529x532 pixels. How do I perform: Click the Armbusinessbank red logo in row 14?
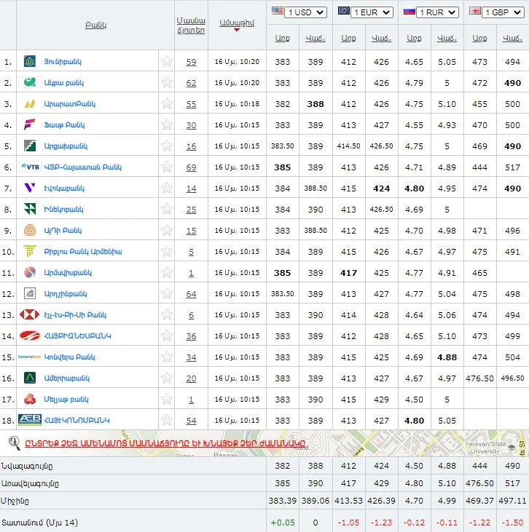coord(30,336)
